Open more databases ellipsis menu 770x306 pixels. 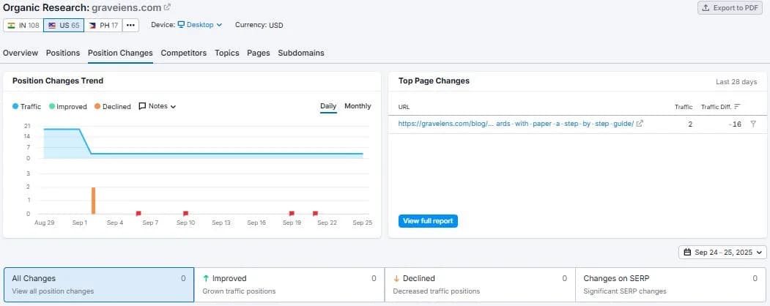[130, 25]
